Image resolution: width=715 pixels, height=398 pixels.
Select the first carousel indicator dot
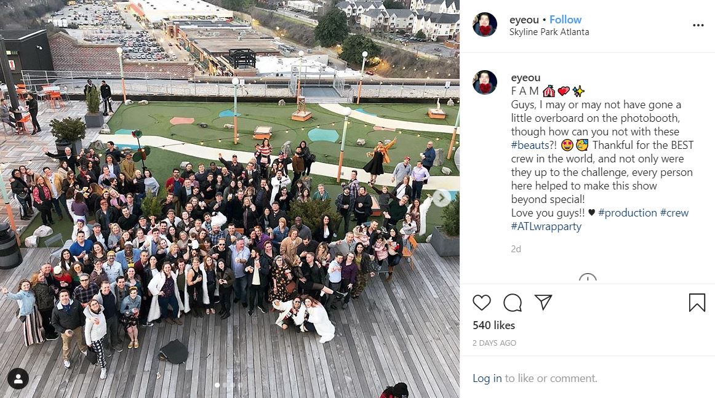click(x=217, y=385)
